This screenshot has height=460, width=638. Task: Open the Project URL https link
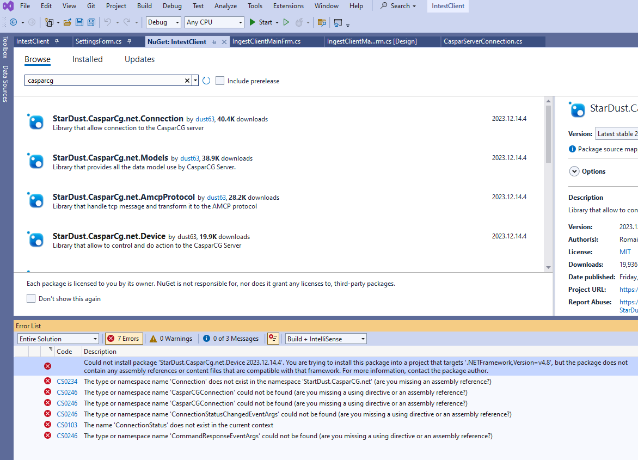point(629,289)
